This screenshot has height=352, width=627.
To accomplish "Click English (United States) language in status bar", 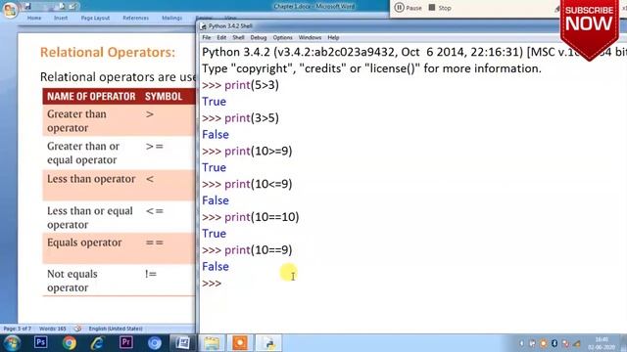I will tap(116, 329).
